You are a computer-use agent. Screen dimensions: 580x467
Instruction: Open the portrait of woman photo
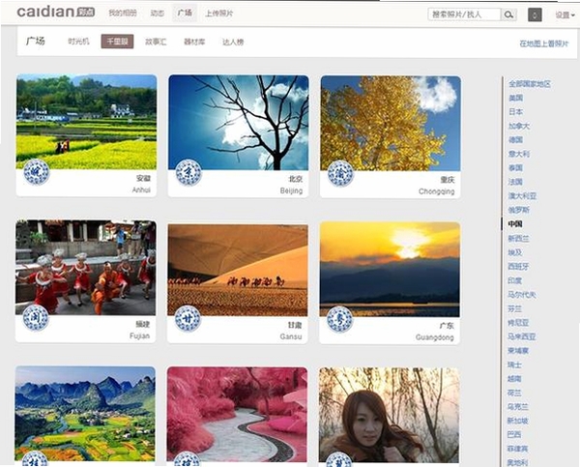pyautogui.click(x=390, y=415)
